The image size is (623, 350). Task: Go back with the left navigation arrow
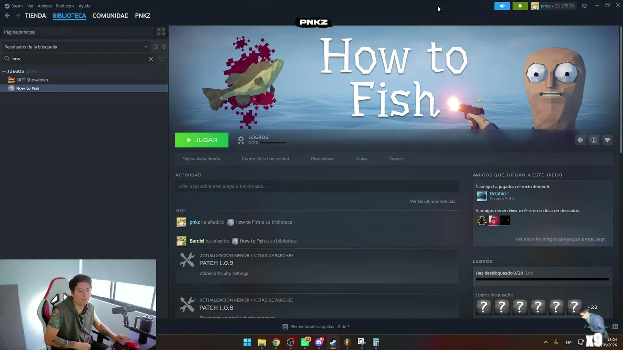(7, 16)
